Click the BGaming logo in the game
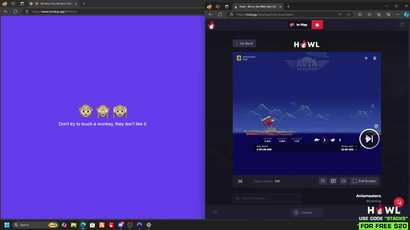The height and width of the screenshot is (230, 410). [x=239, y=58]
